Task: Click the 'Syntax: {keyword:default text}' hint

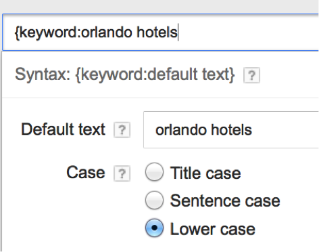Action: 125,75
